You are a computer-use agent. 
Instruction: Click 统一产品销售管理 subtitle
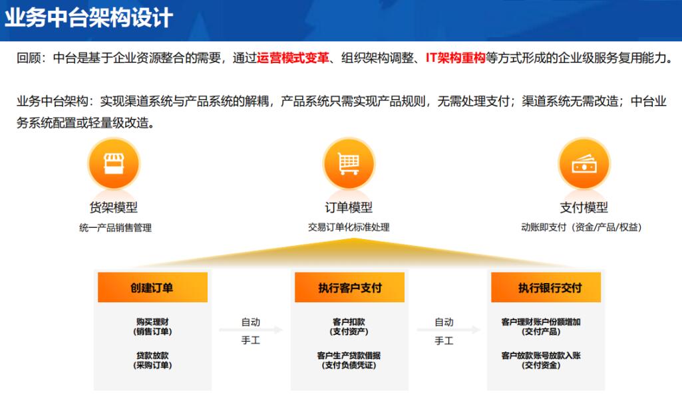tap(115, 228)
